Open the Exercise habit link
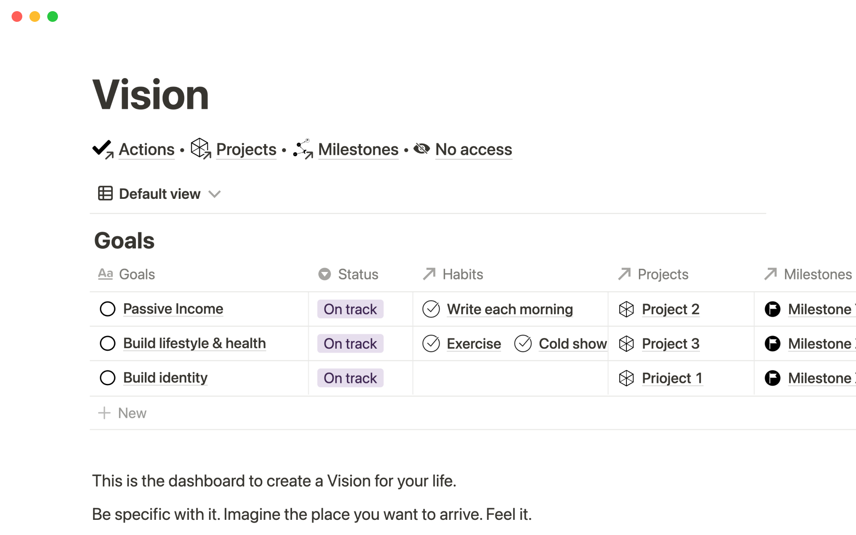856x535 pixels. click(473, 344)
